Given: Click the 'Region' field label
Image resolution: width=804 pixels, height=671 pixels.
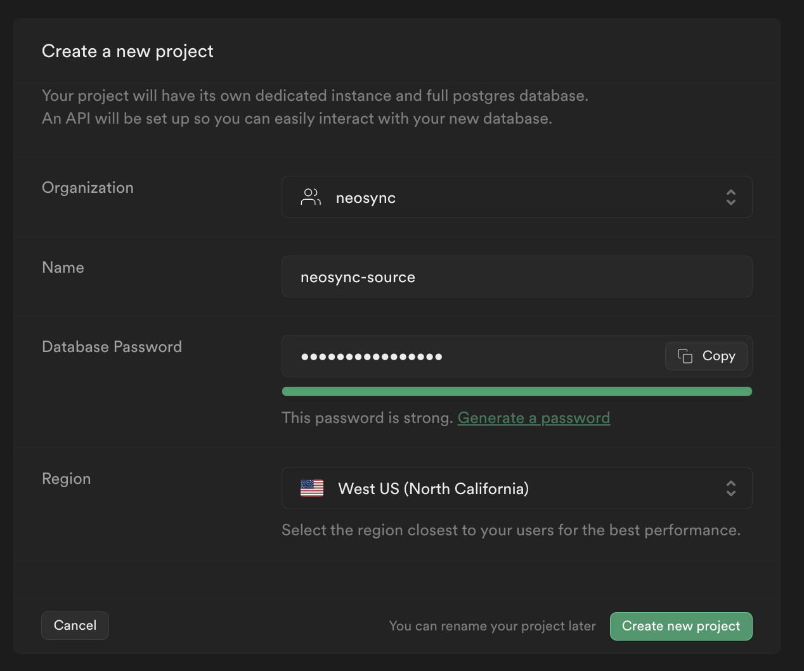Looking at the screenshot, I should click(x=66, y=479).
